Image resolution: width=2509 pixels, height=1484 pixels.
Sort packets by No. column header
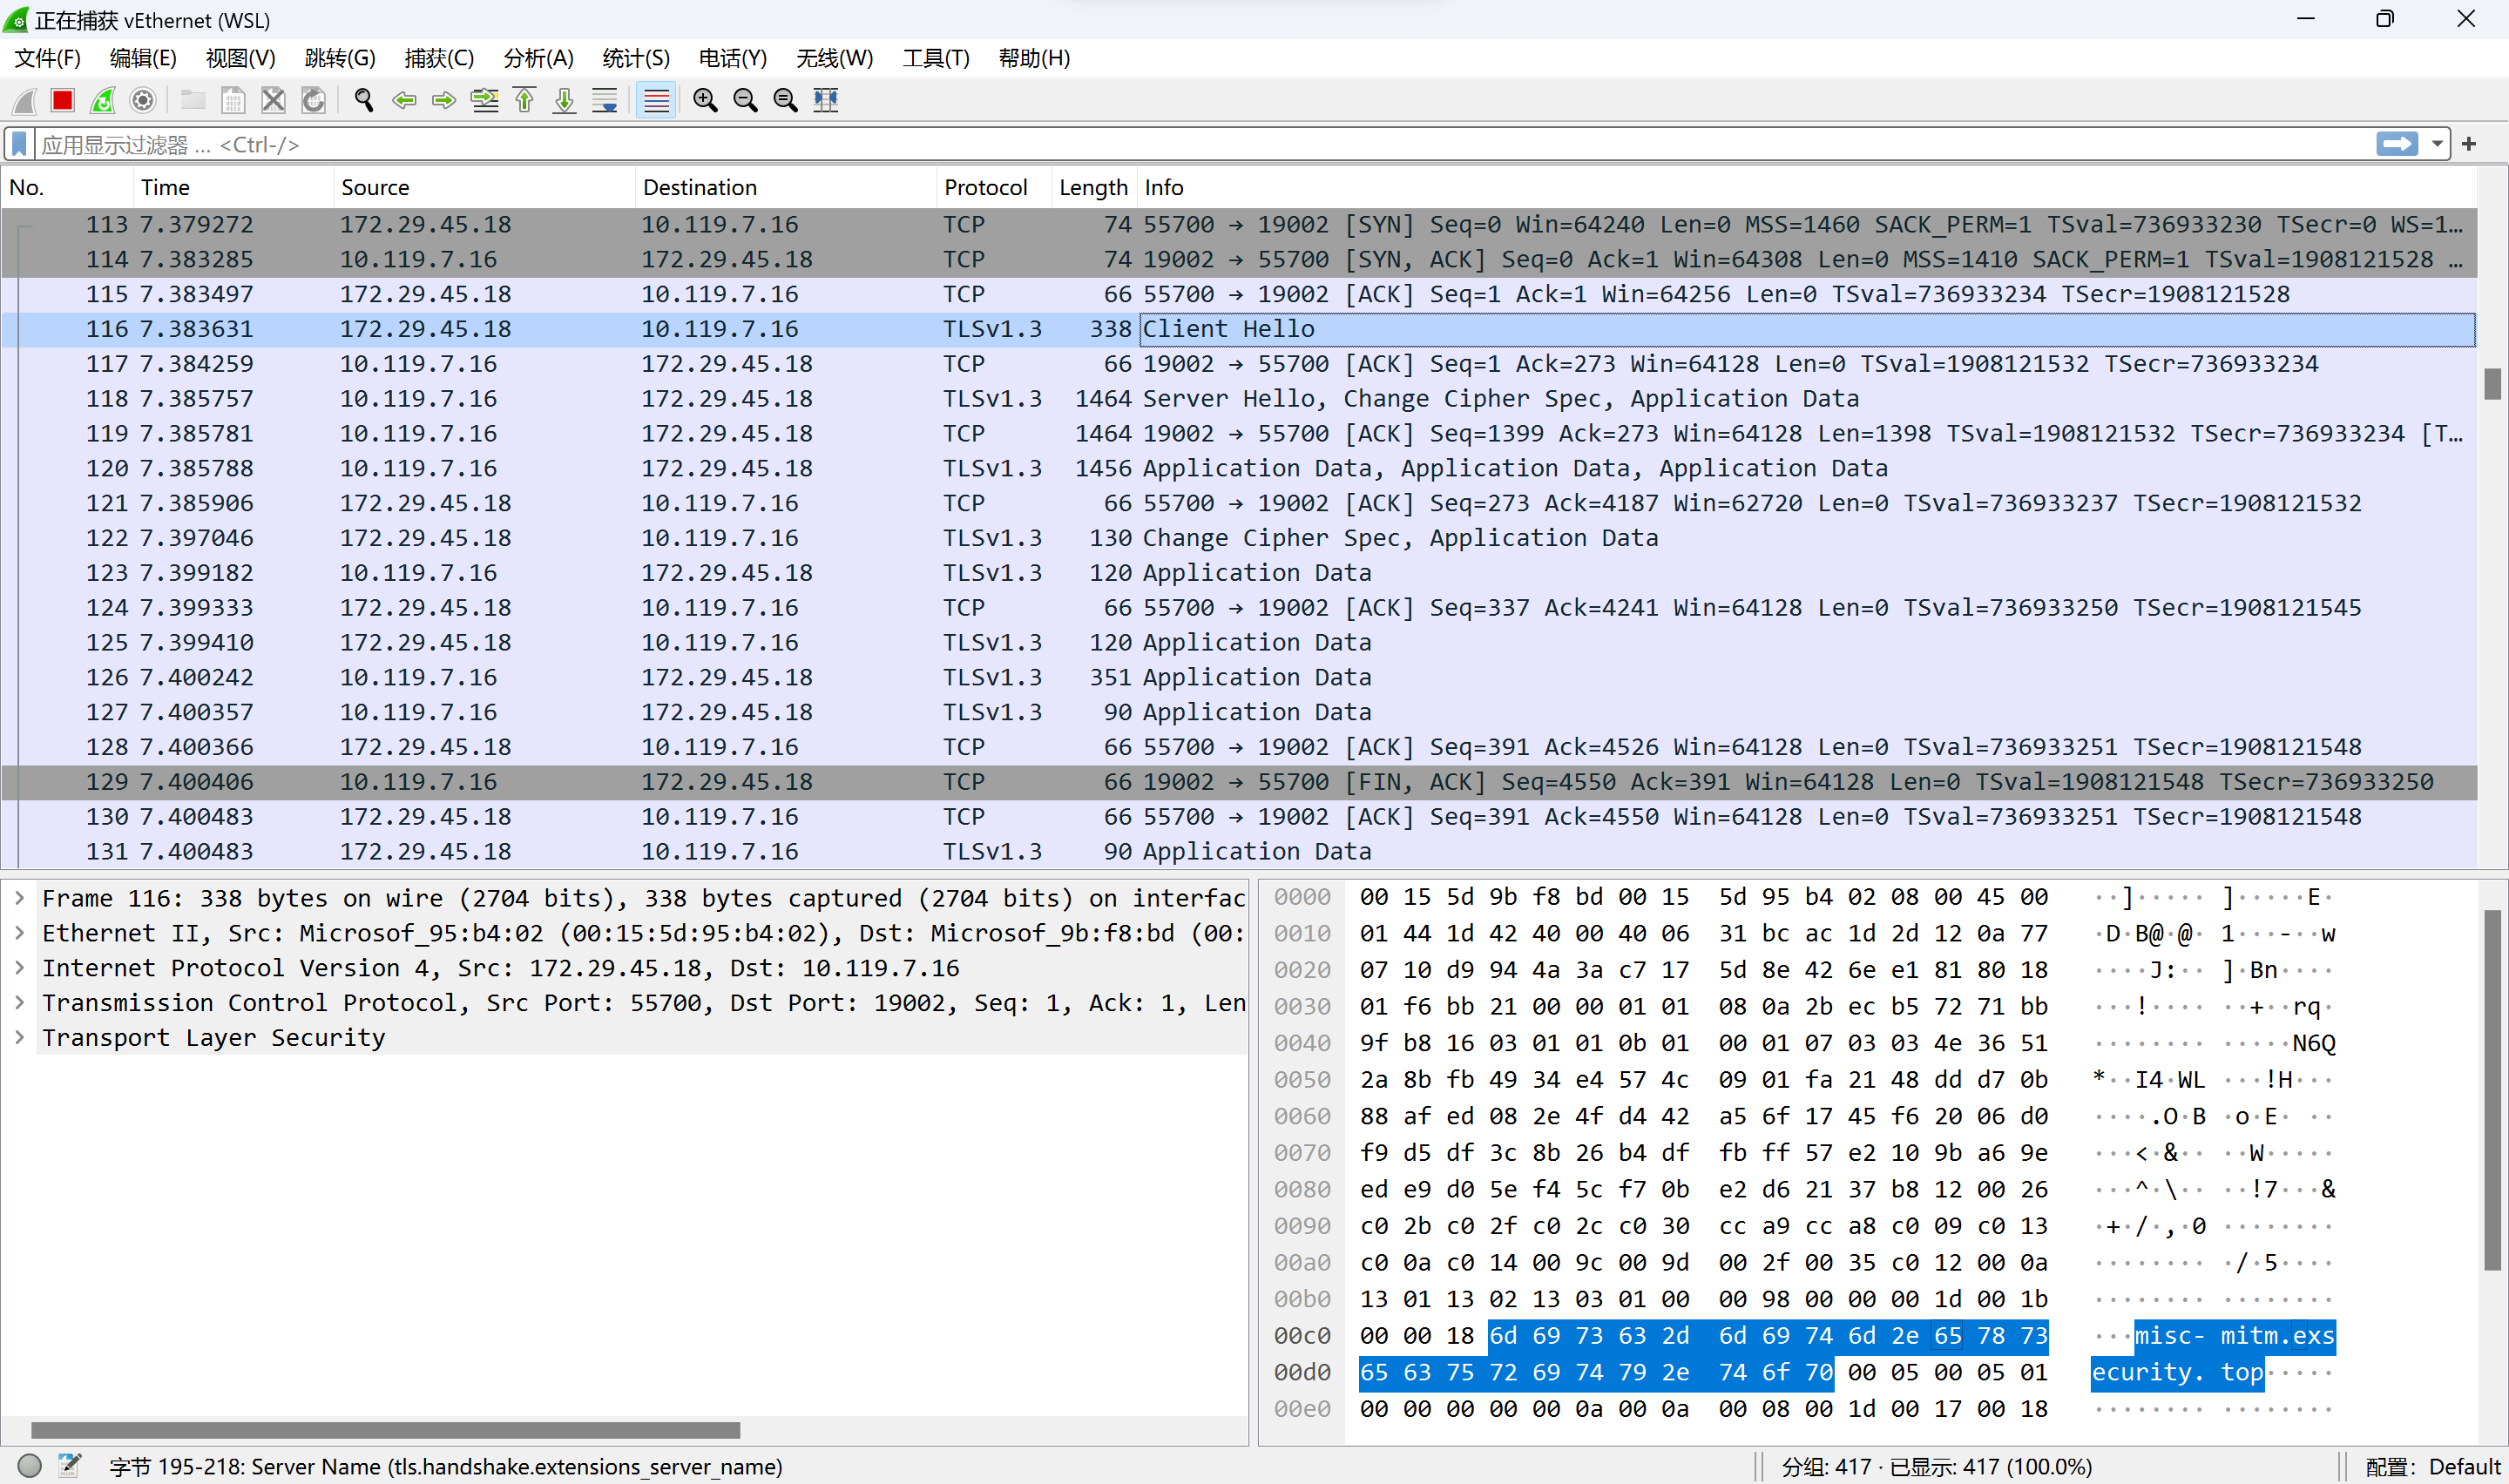67,187
